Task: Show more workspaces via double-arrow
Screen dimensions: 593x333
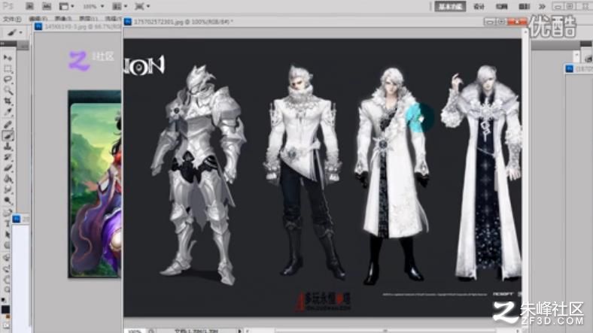Action: (x=542, y=7)
